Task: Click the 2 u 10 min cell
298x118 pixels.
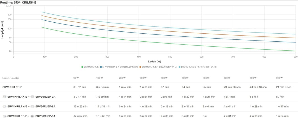Action: coord(256,116)
